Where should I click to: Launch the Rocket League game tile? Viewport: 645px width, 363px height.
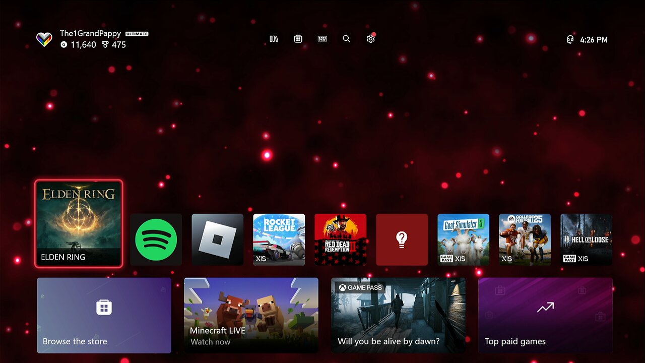click(279, 239)
